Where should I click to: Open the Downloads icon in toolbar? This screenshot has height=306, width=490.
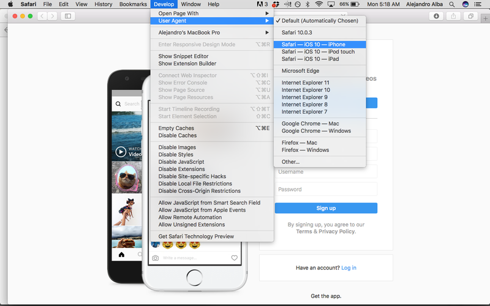pos(436,16)
